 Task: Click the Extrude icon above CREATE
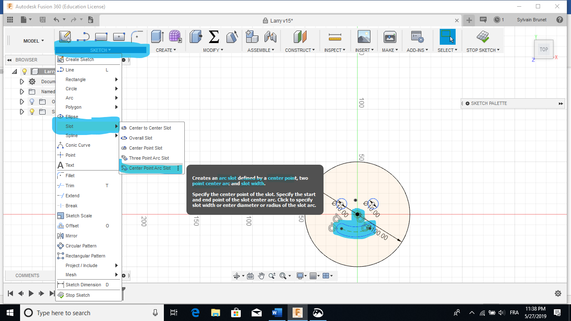coord(157,37)
